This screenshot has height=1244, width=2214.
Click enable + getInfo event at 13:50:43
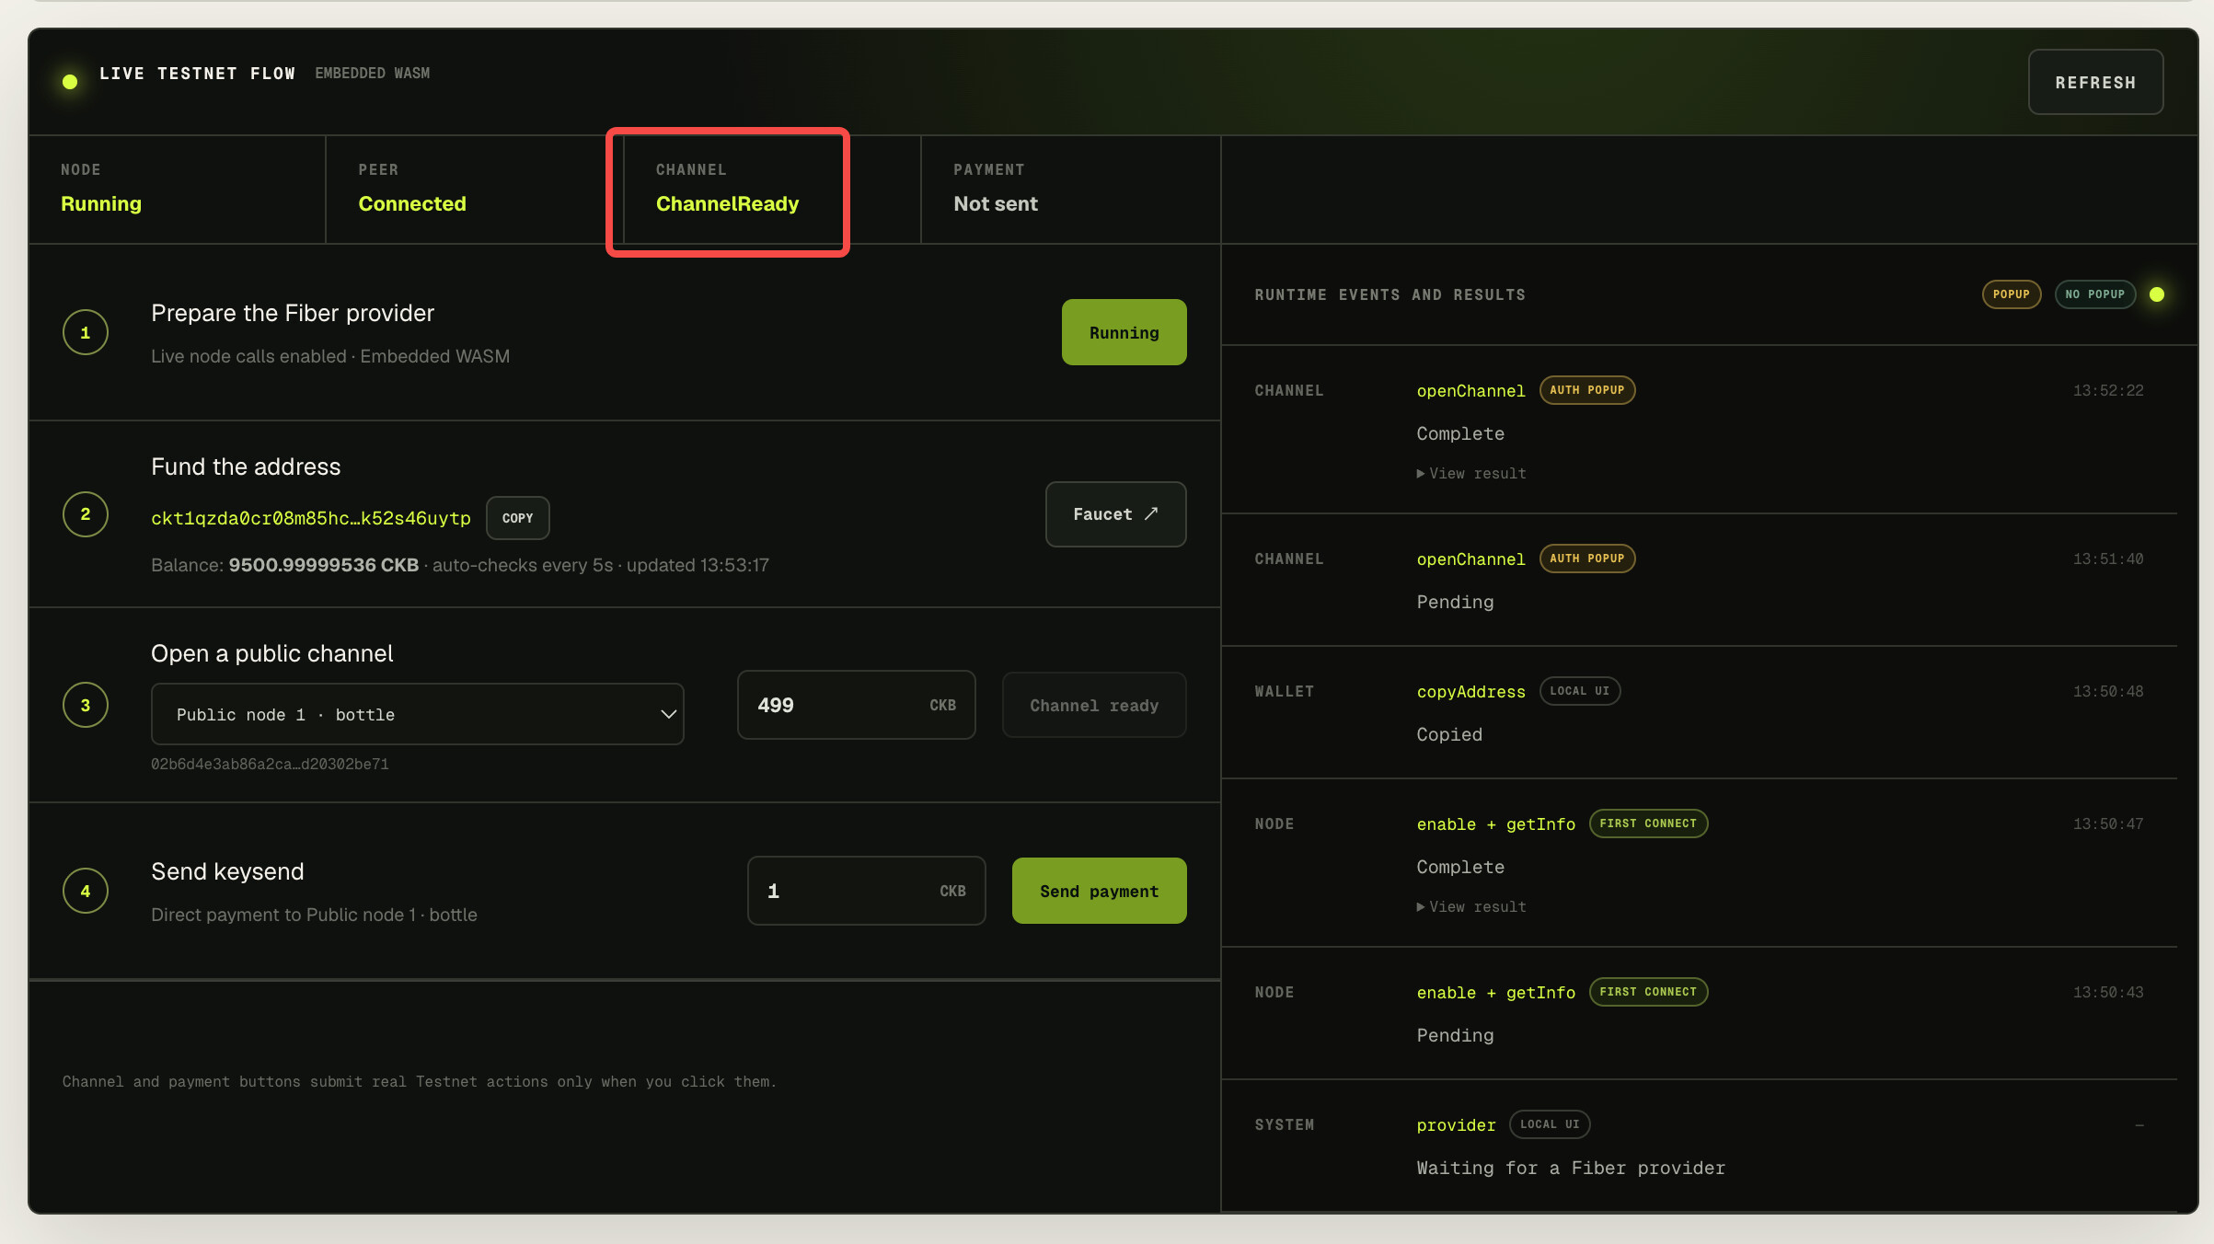click(x=1495, y=993)
